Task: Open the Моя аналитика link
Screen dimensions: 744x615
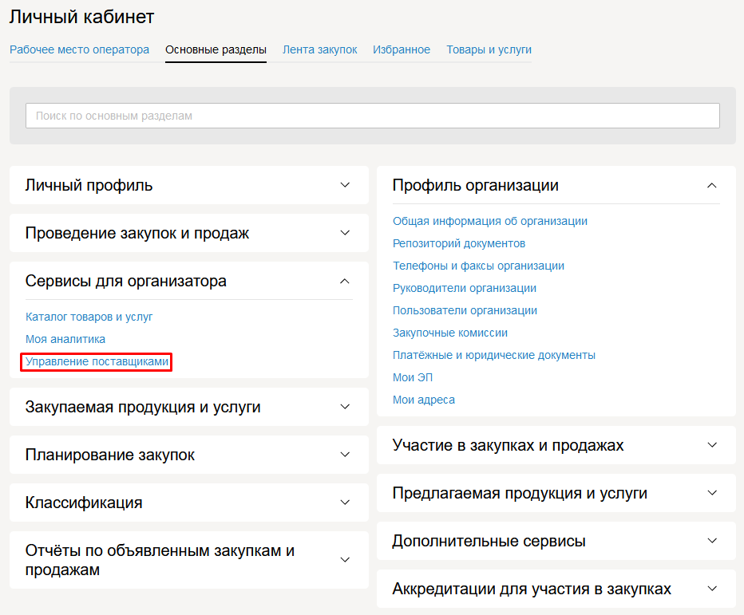Action: [65, 339]
